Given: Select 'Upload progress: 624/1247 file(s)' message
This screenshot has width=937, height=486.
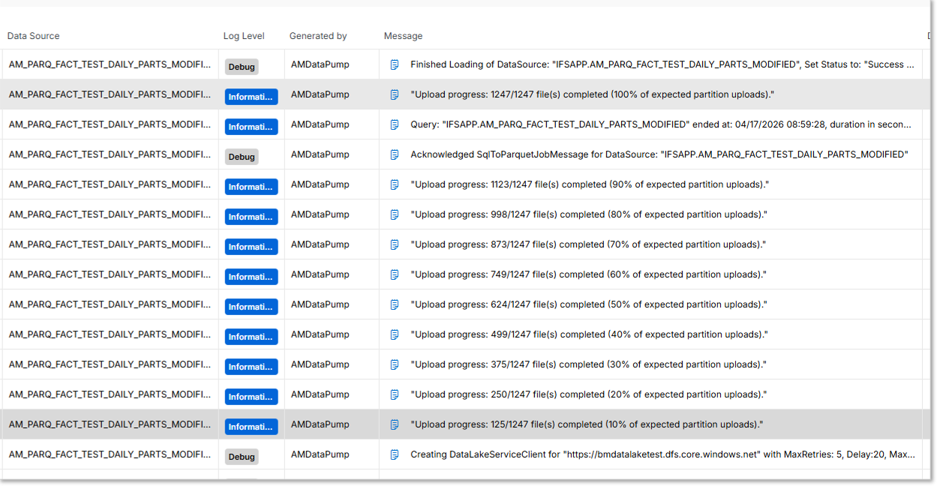Looking at the screenshot, I should (588, 304).
